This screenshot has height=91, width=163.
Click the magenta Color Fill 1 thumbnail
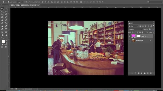coord(133,36)
